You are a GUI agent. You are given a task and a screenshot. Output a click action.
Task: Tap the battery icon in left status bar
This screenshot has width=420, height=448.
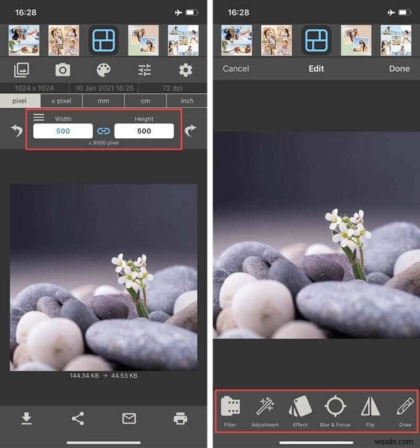pos(192,12)
